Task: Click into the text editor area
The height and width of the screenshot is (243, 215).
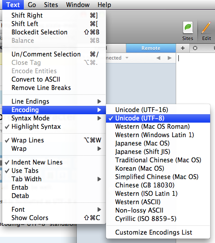Action: [x=196, y=78]
